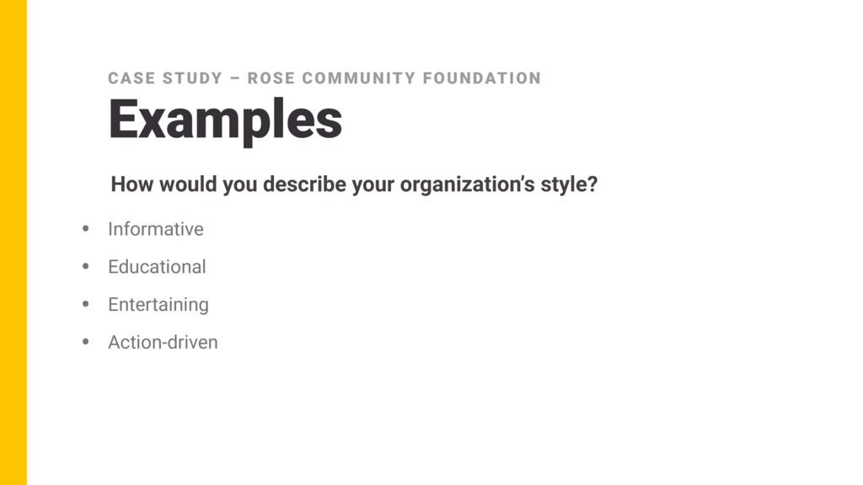Click the bullet dot beside 'Action-driven'
Image resolution: width=863 pixels, height=485 pixels.
click(85, 342)
